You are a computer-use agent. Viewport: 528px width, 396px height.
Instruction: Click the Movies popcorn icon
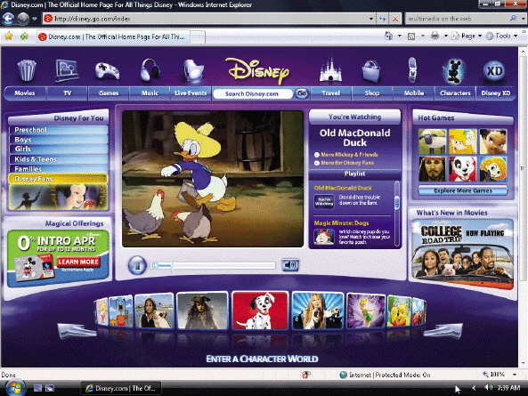point(26,70)
